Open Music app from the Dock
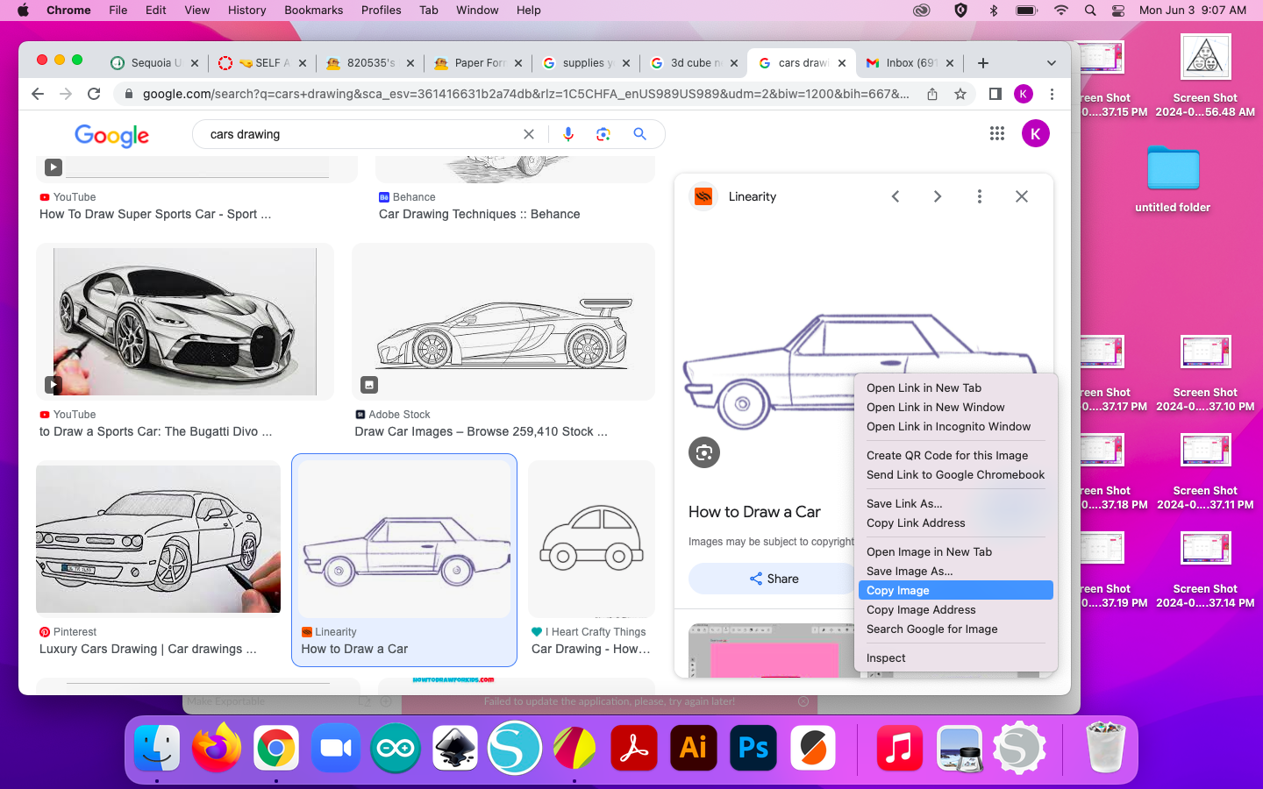 click(x=900, y=749)
